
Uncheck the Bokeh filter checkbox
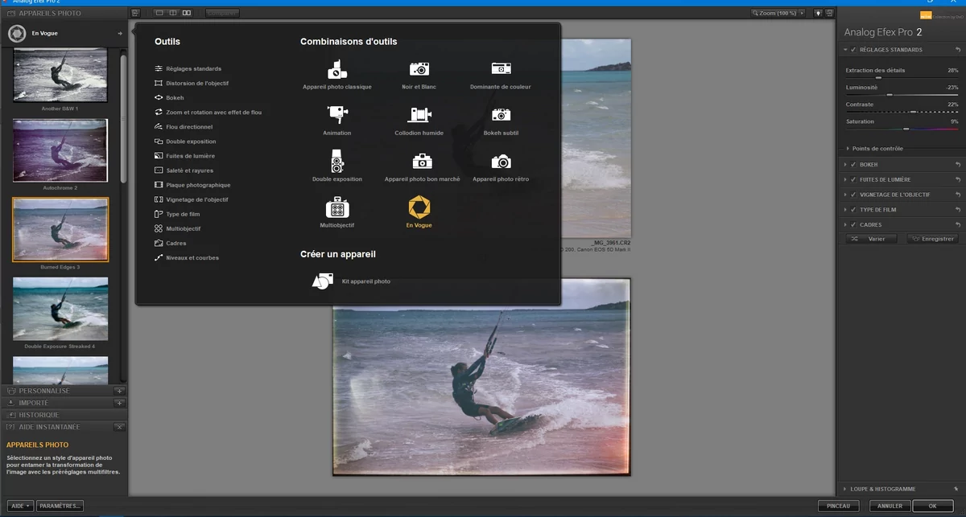coord(853,164)
